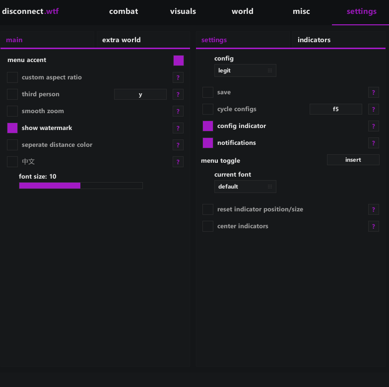Viewport: 389px width, 387px height.
Task: Click help icon for notifications
Action: 374,143
